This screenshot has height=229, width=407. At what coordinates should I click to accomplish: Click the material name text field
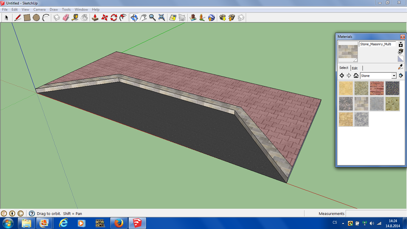click(377, 44)
